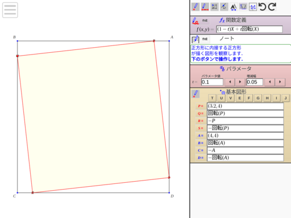
Task: Increase the step width with right arrow
Action: click(x=280, y=82)
